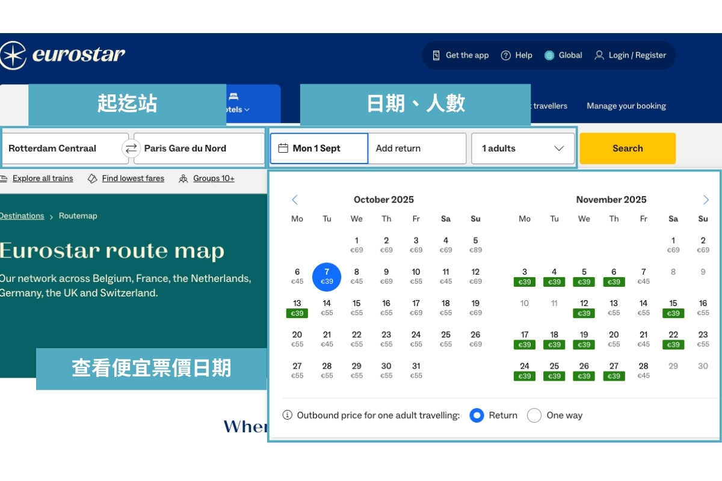Click the Login user profile icon
The height and width of the screenshot is (481, 722).
coord(599,55)
